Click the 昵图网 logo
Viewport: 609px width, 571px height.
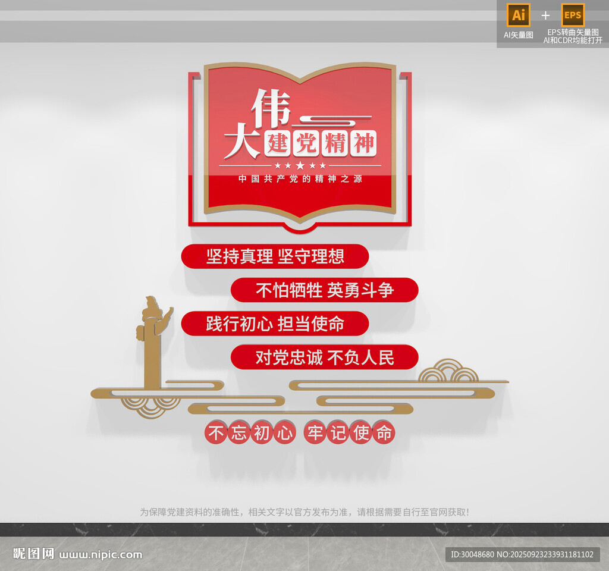tap(34, 554)
